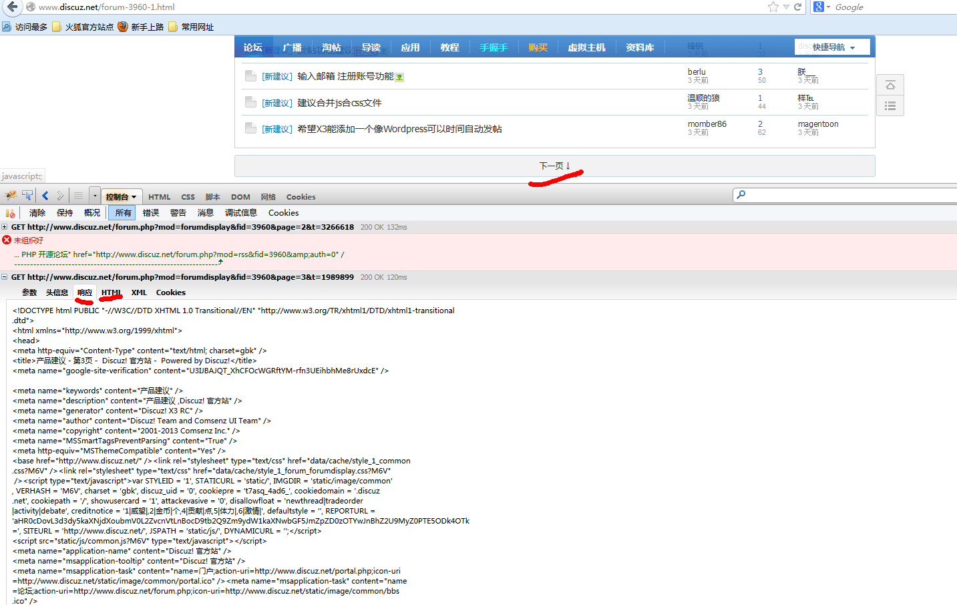This screenshot has width=957, height=605.
Task: Click the browser back arrow button
Action: 12,7
